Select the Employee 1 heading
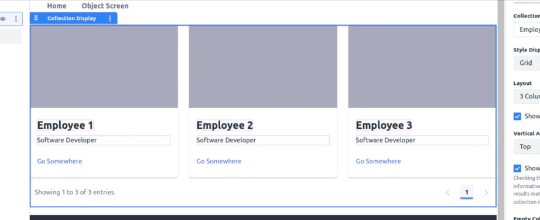The height and width of the screenshot is (220, 540). pos(65,125)
